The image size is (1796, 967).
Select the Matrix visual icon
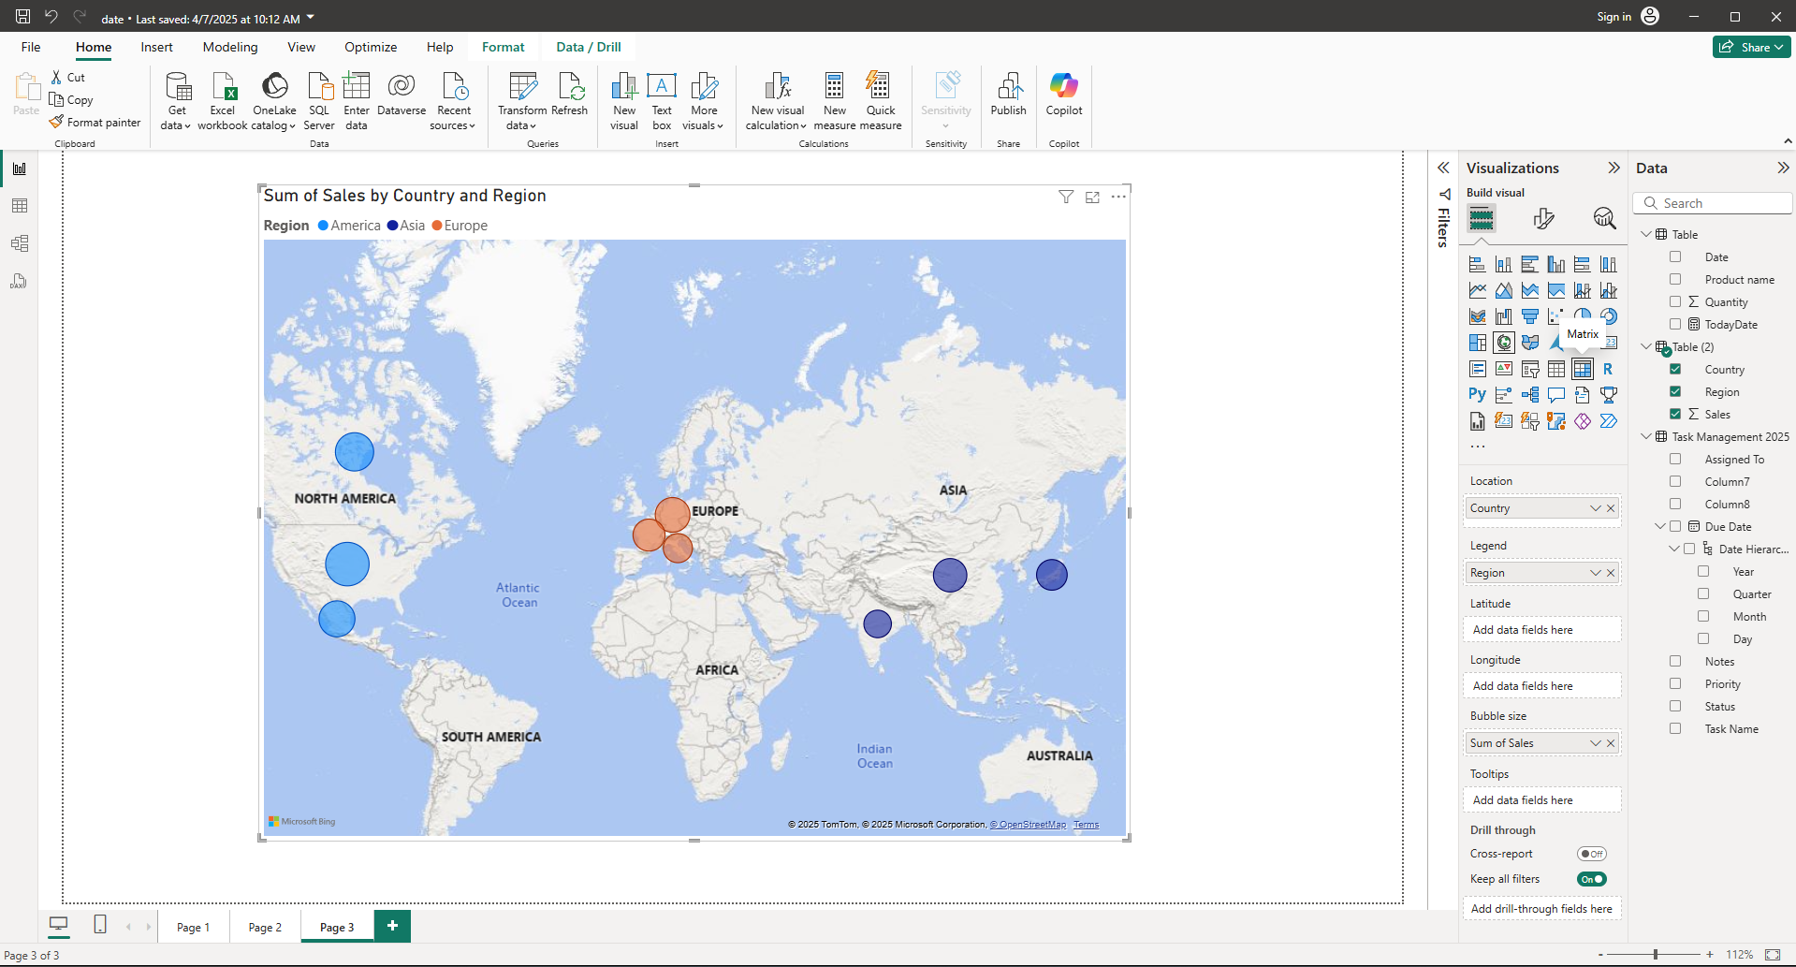click(1582, 369)
